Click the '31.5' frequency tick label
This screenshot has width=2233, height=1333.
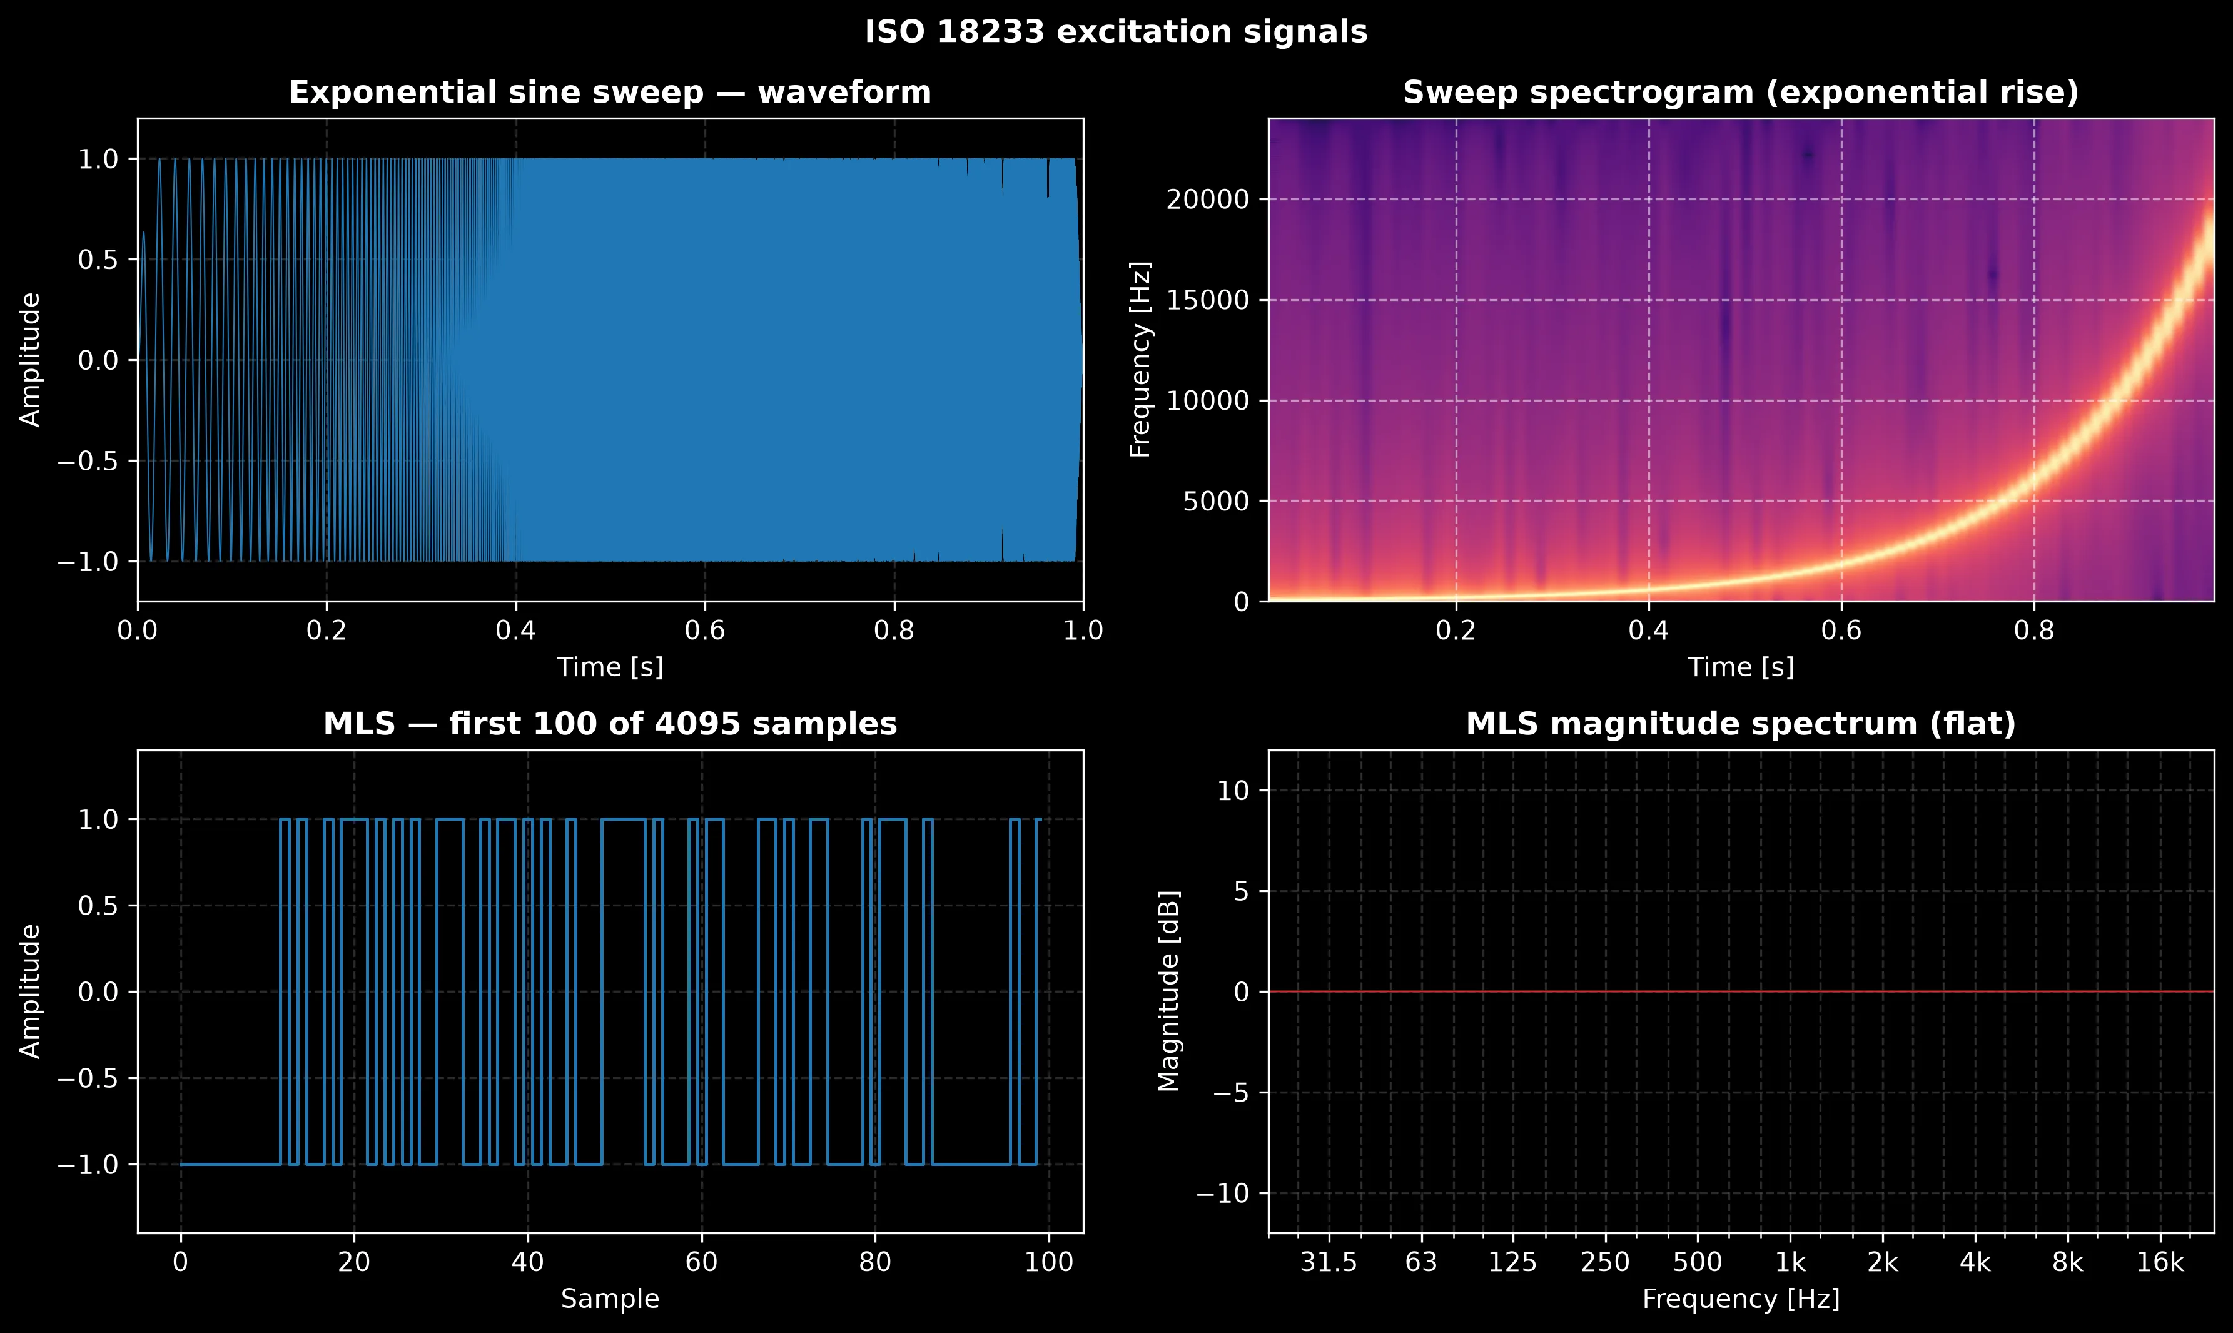[1329, 1263]
